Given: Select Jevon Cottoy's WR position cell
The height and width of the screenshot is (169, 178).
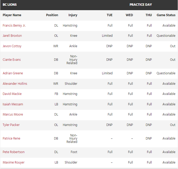Looking at the screenshot, I should 56,46.
